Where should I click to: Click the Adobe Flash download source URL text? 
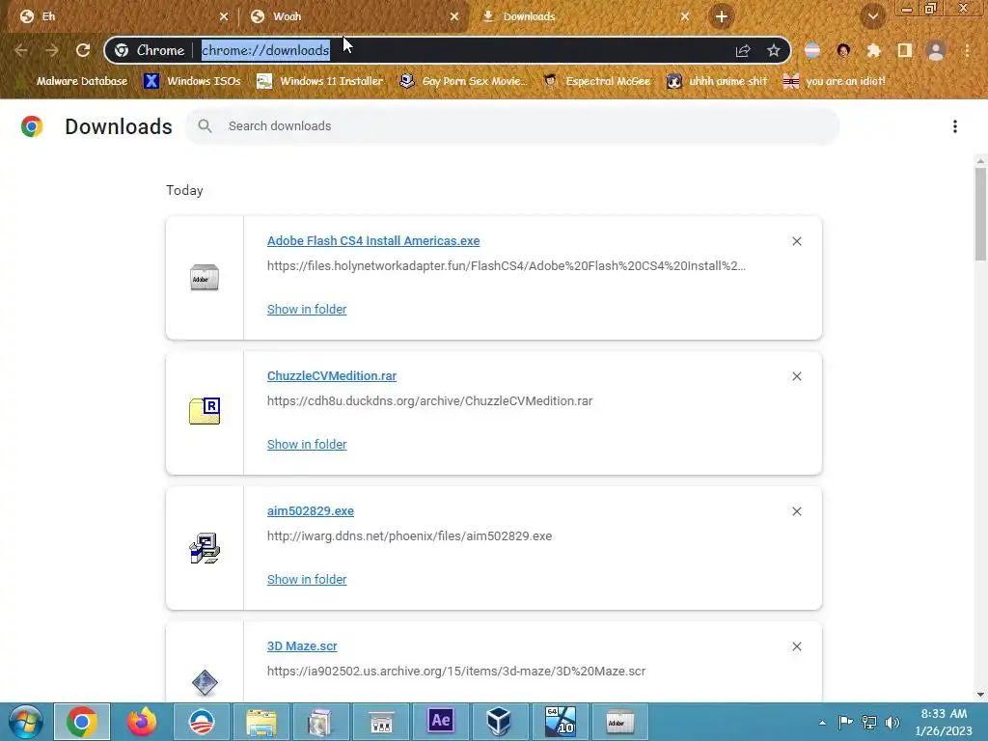[506, 266]
